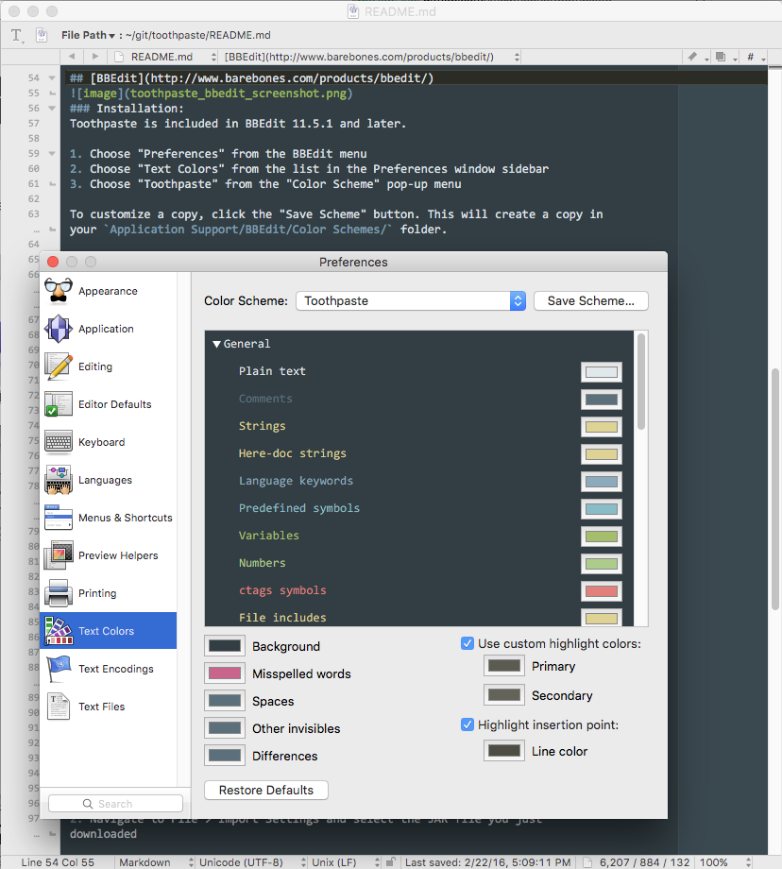Toggle Highlight insertion point checkbox
The height and width of the screenshot is (869, 782).
point(467,724)
